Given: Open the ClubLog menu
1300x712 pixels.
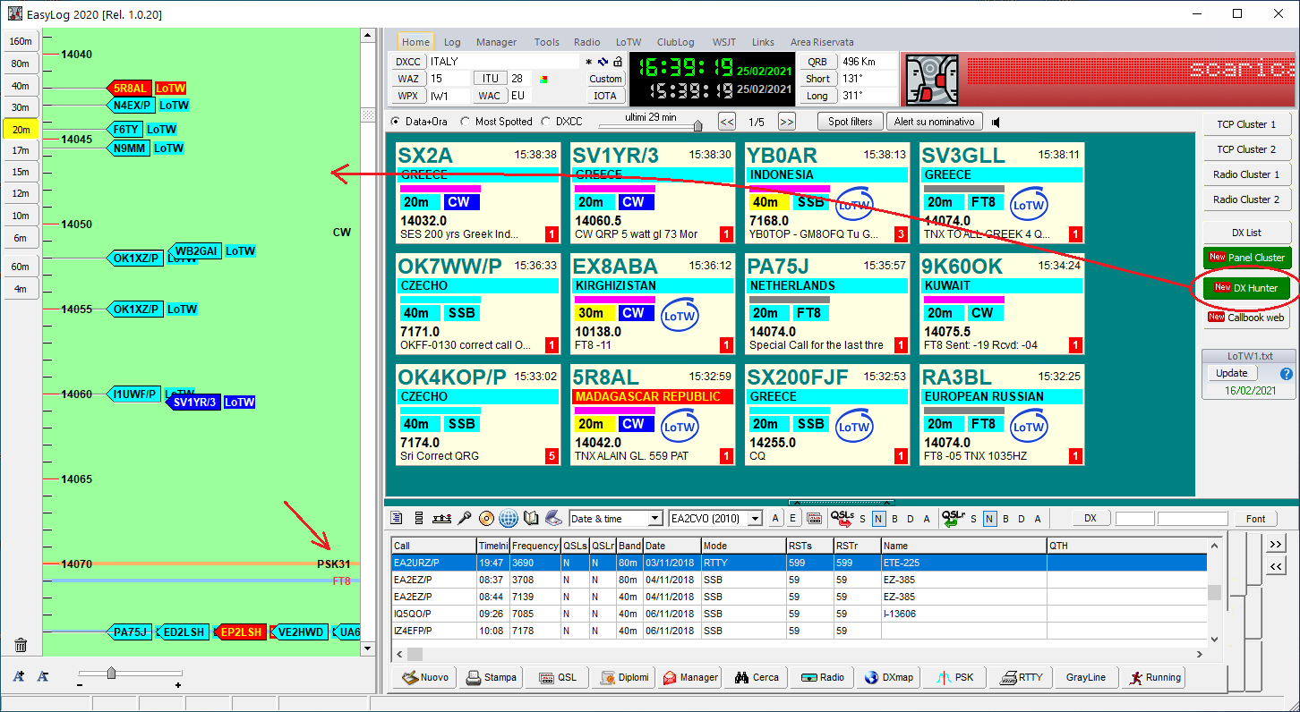Looking at the screenshot, I should click(x=675, y=42).
